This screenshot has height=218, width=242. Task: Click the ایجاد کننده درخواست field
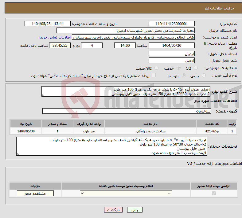(x=133, y=37)
